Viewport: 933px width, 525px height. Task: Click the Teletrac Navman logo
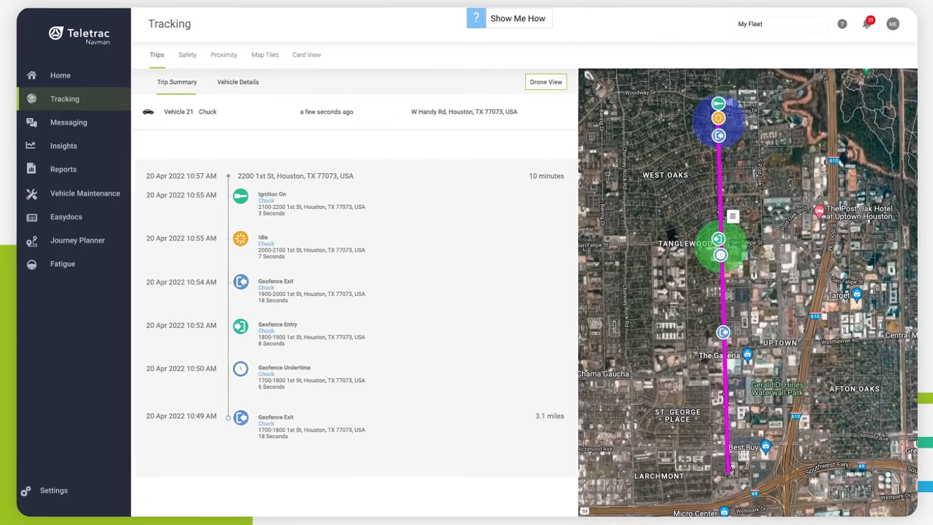pyautogui.click(x=80, y=35)
